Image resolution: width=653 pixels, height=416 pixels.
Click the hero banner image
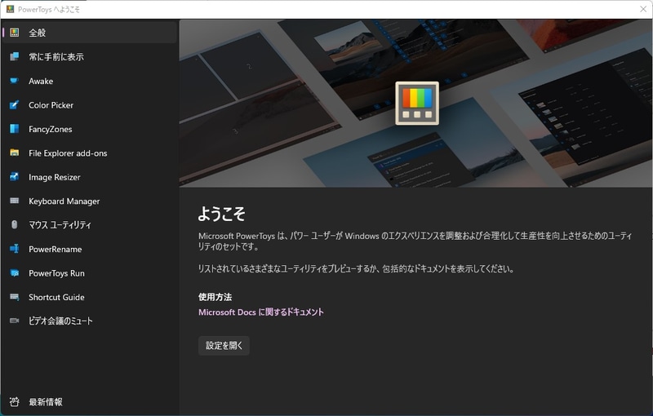pos(415,103)
